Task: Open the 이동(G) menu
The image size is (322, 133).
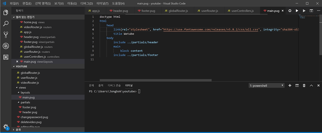Action: click(x=72, y=4)
